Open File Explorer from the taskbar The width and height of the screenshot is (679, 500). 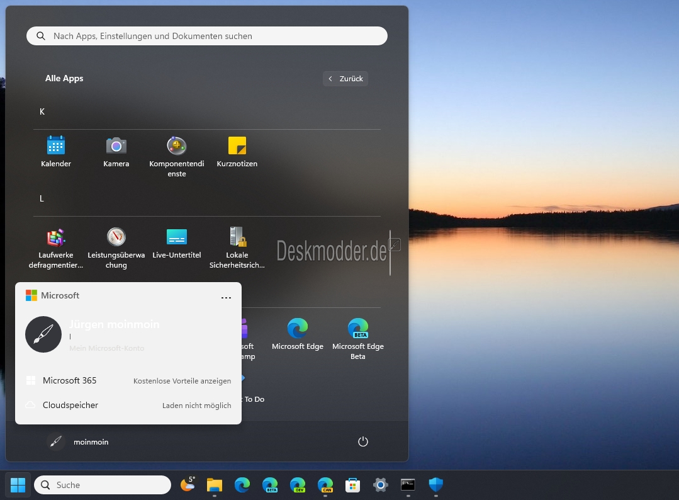point(215,485)
